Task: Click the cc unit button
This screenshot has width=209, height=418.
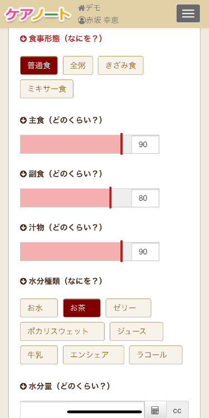Action: point(177,410)
